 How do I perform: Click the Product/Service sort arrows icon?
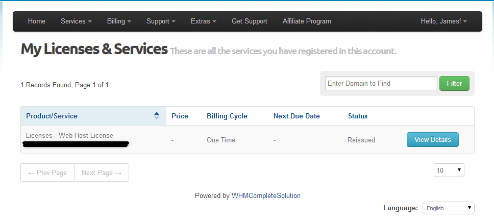point(157,116)
